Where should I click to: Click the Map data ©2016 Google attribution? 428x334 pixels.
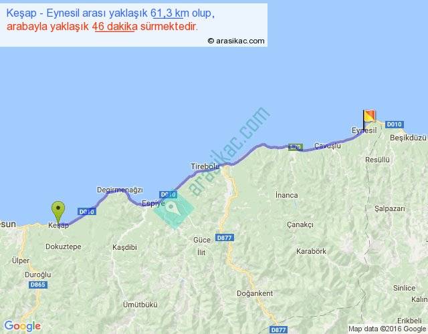coord(387,329)
